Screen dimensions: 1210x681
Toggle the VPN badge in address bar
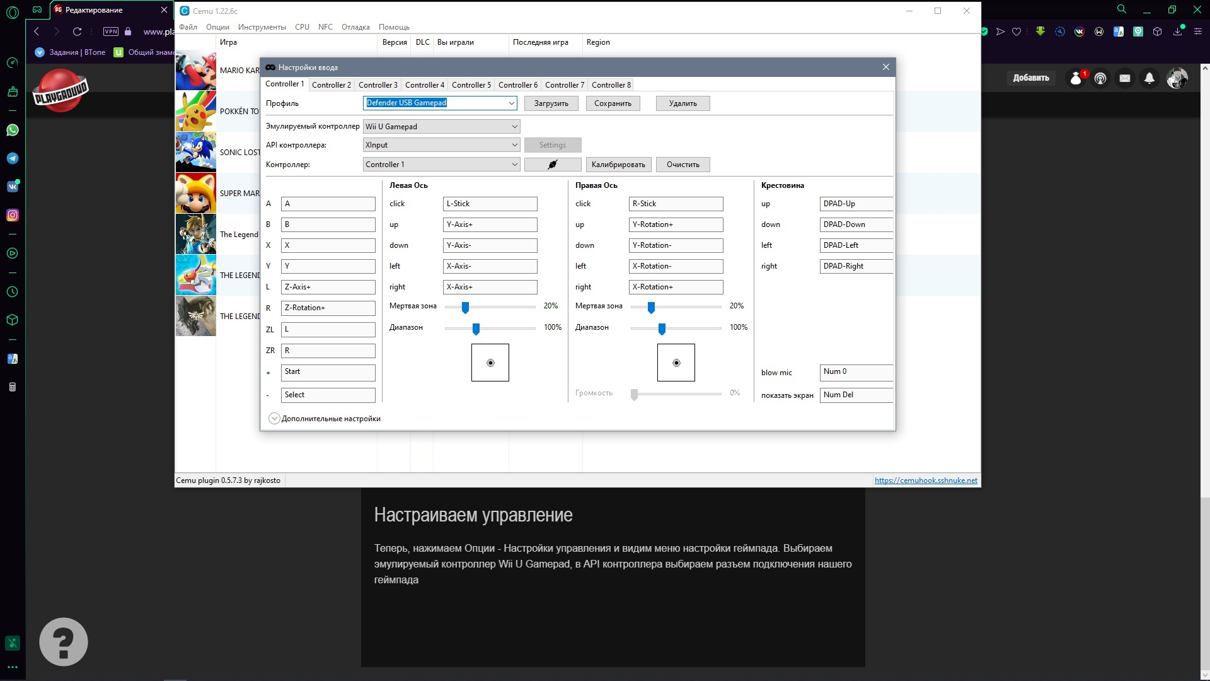(x=111, y=32)
